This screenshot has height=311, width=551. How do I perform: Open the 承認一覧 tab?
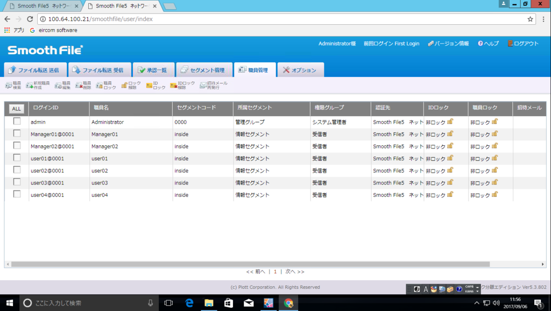pyautogui.click(x=153, y=70)
